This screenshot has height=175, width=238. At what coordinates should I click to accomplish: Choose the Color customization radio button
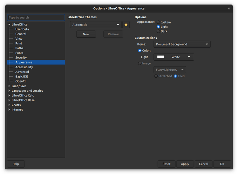(140, 51)
